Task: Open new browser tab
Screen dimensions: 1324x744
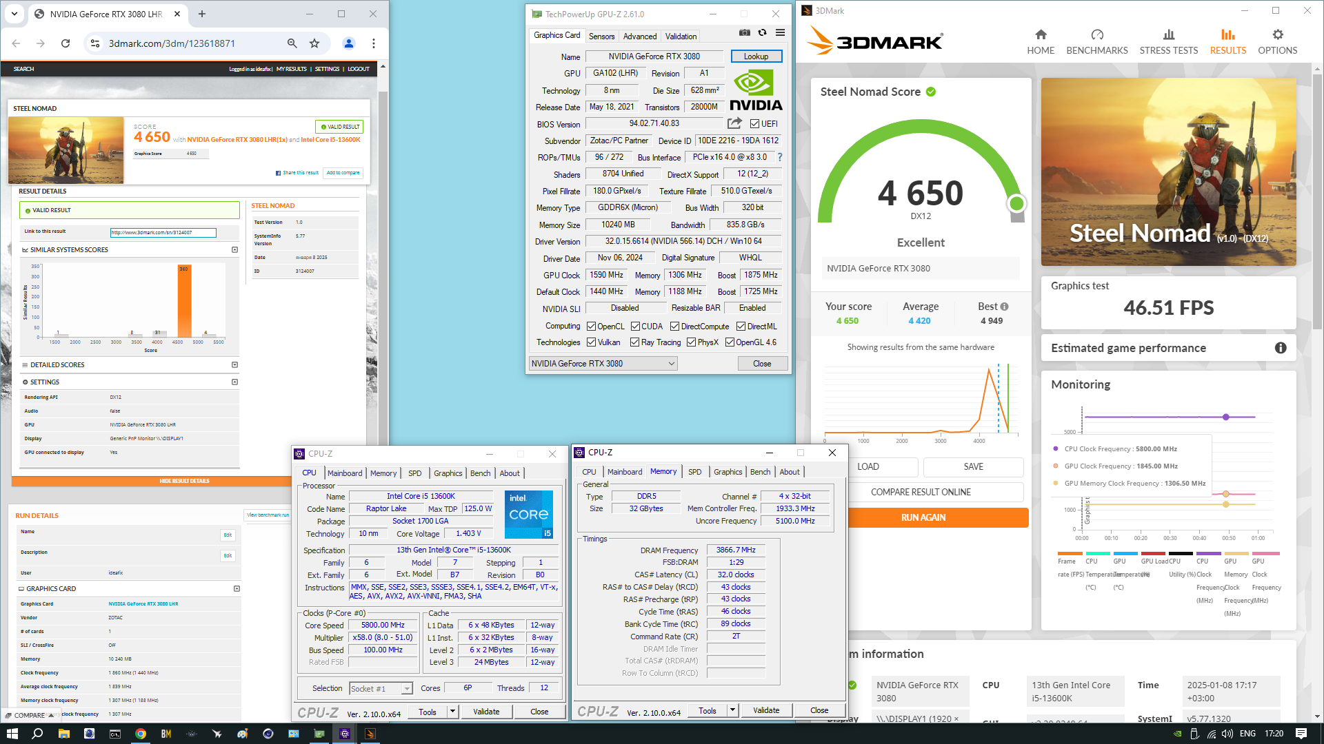Action: [202, 14]
